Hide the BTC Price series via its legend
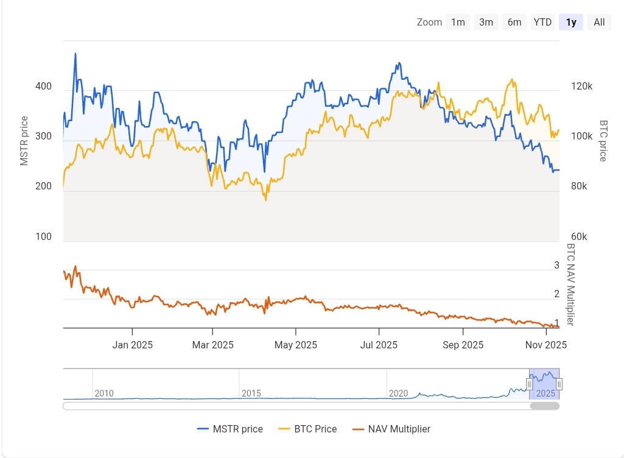Image resolution: width=624 pixels, height=458 pixels. (x=315, y=429)
